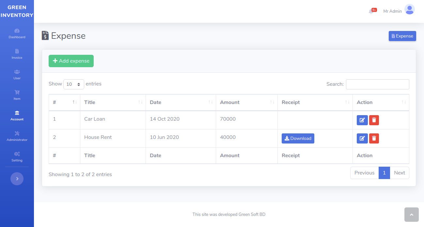
Task: Edit the Car Loan expense
Action: 362,120
